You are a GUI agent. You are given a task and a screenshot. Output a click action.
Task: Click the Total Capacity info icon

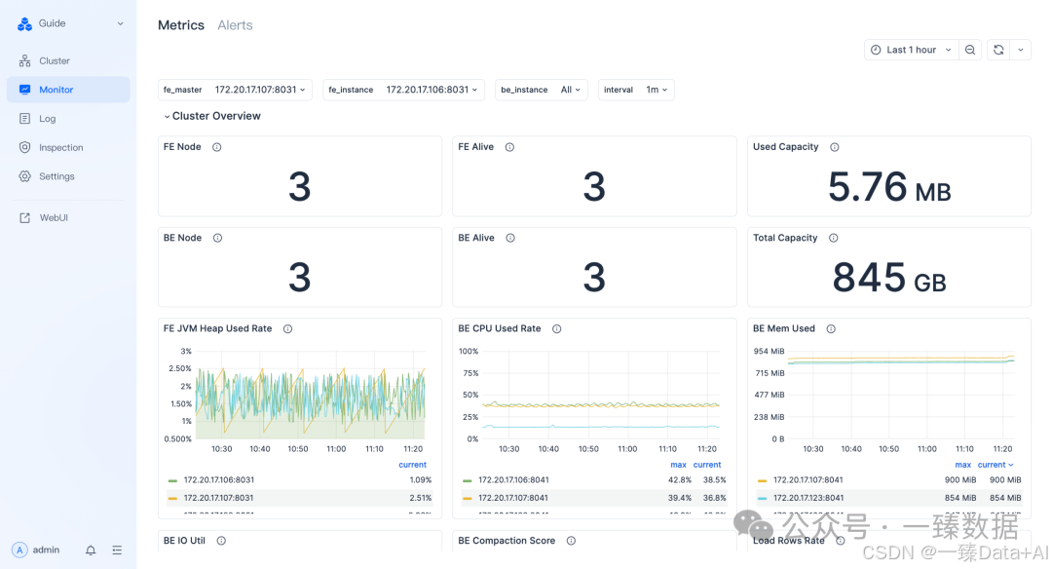click(833, 238)
